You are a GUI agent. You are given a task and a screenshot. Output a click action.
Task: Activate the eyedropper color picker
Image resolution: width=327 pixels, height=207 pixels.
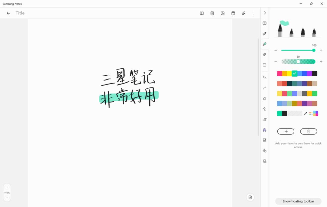tap(306, 113)
